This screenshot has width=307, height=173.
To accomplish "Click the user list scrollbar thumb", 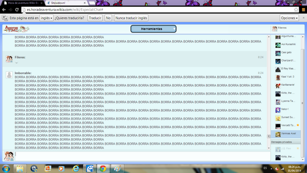I will 303,103.
